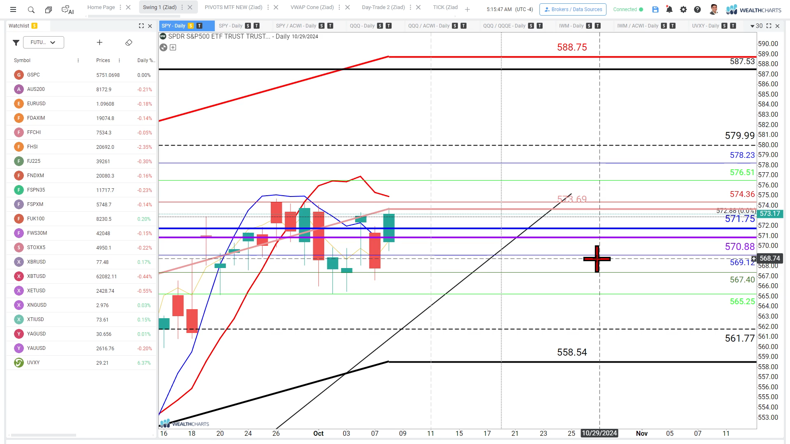Expand the chart panel to fullscreen
Viewport: 790px width, 444px height.
pos(769,26)
